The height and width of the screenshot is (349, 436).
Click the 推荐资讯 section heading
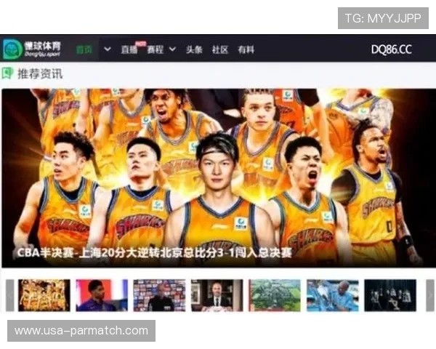(40, 73)
